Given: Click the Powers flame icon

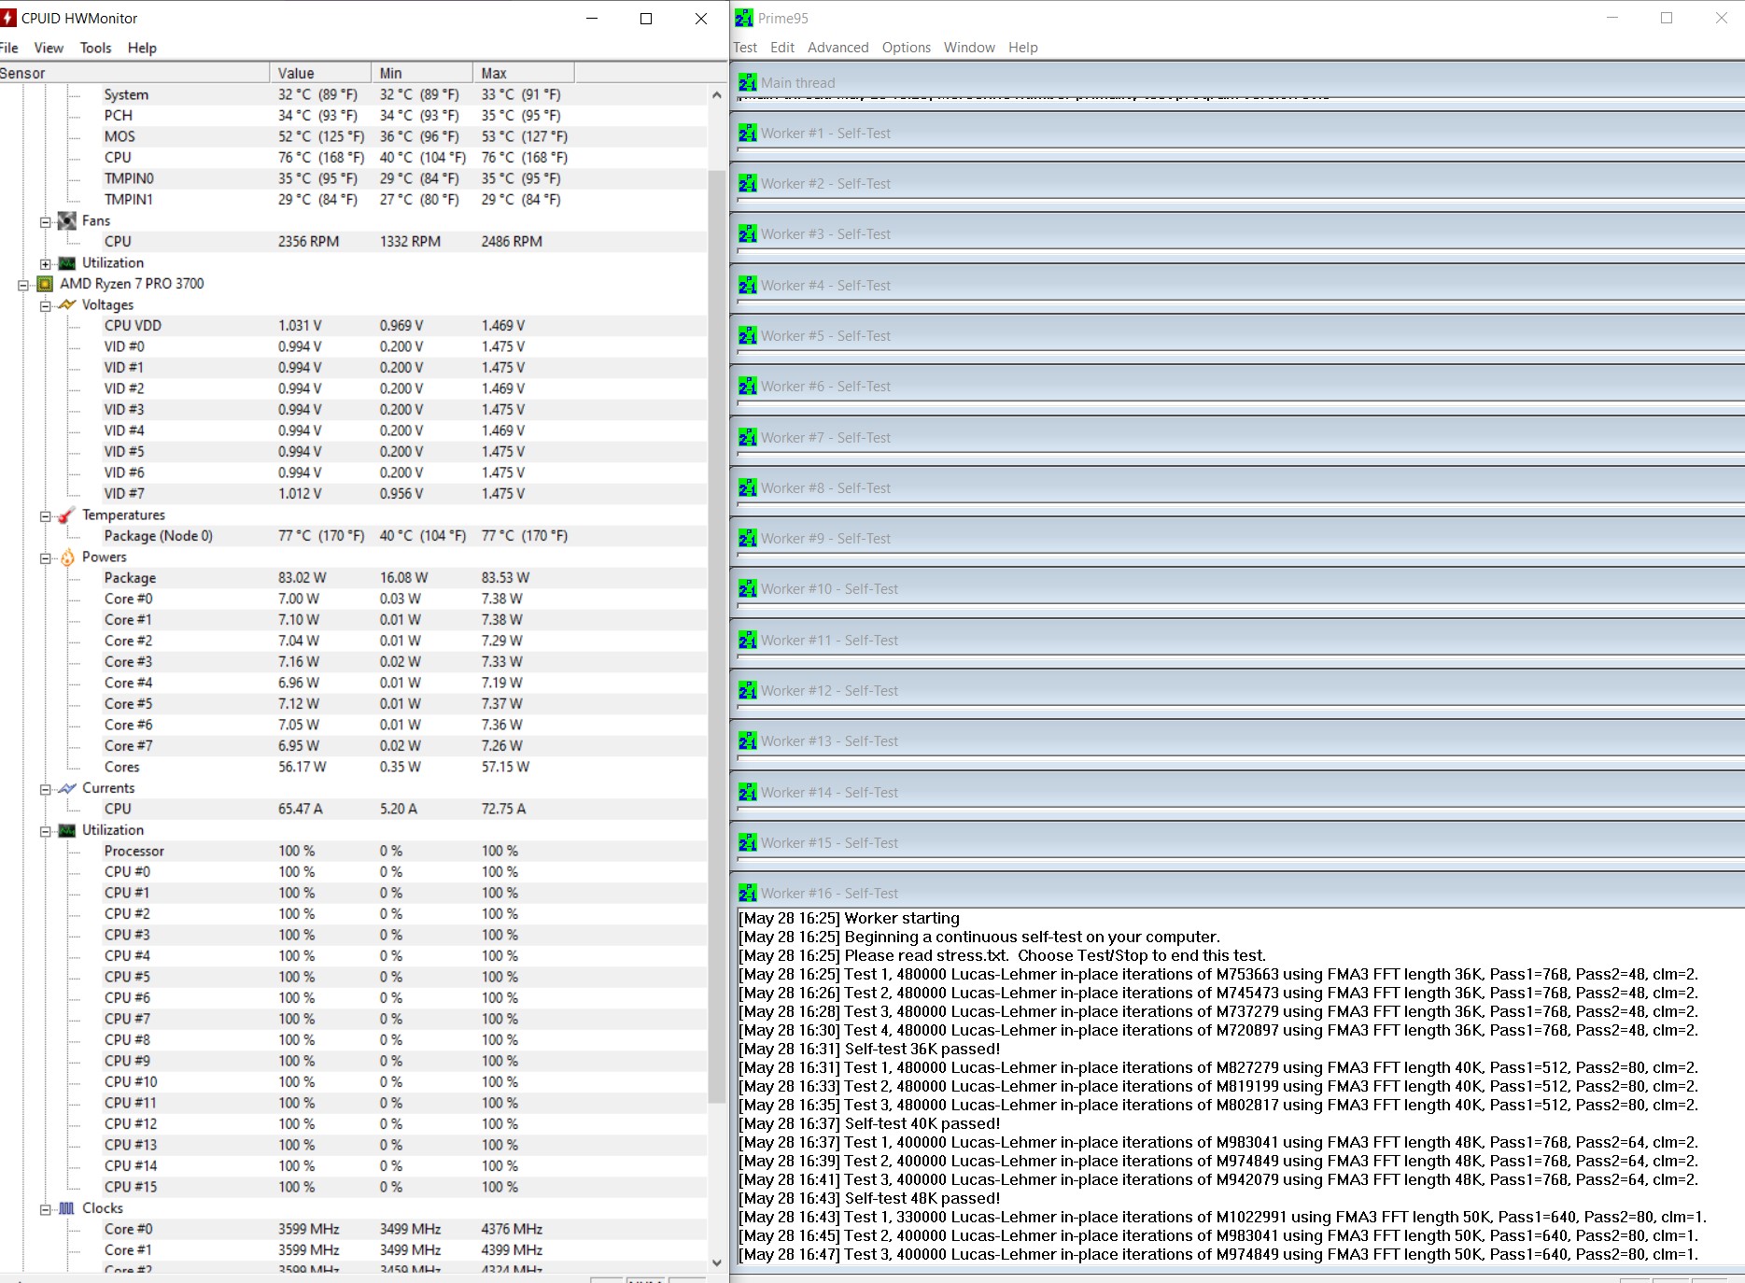Looking at the screenshot, I should [x=66, y=557].
